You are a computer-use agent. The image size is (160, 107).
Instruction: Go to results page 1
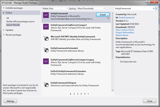pos(70,94)
